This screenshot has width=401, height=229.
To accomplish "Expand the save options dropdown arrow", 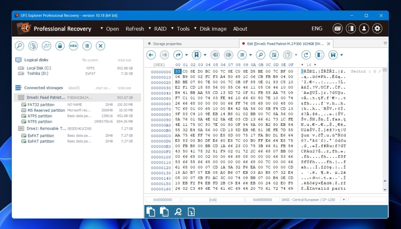I will click(341, 55).
